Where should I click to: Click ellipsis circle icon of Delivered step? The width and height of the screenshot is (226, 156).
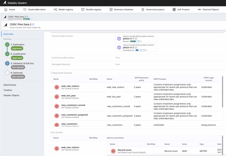click(7, 73)
